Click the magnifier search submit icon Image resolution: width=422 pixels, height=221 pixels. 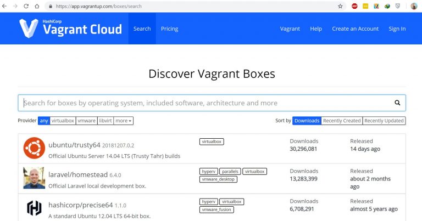coord(397,103)
